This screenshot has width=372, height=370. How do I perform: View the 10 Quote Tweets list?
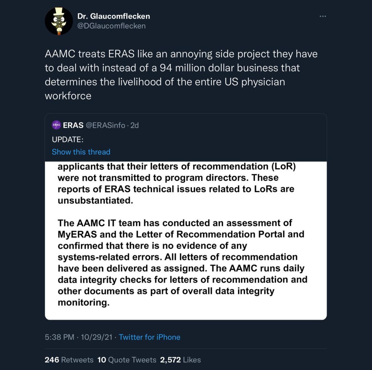(127, 360)
